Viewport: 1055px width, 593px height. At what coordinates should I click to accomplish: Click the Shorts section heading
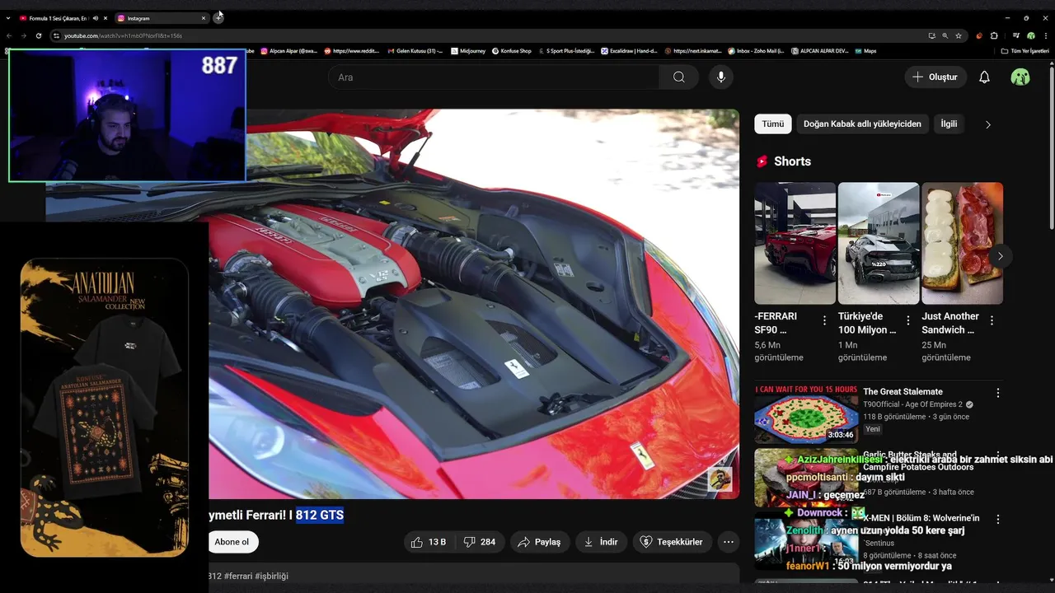click(792, 161)
